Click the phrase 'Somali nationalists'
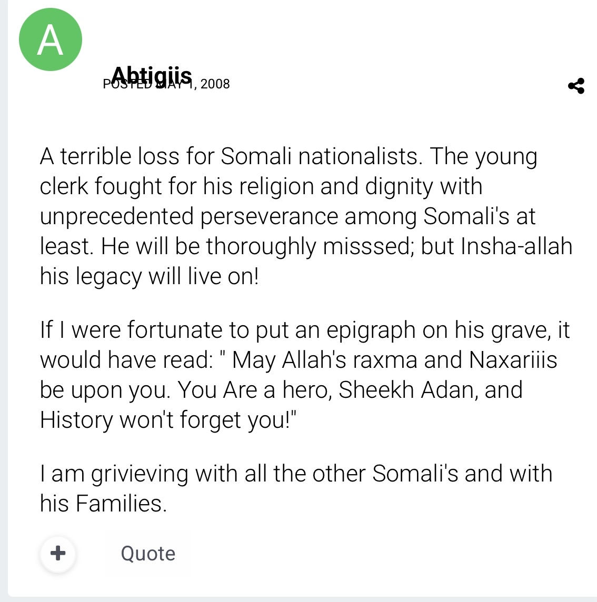The image size is (597, 602). tap(320, 157)
